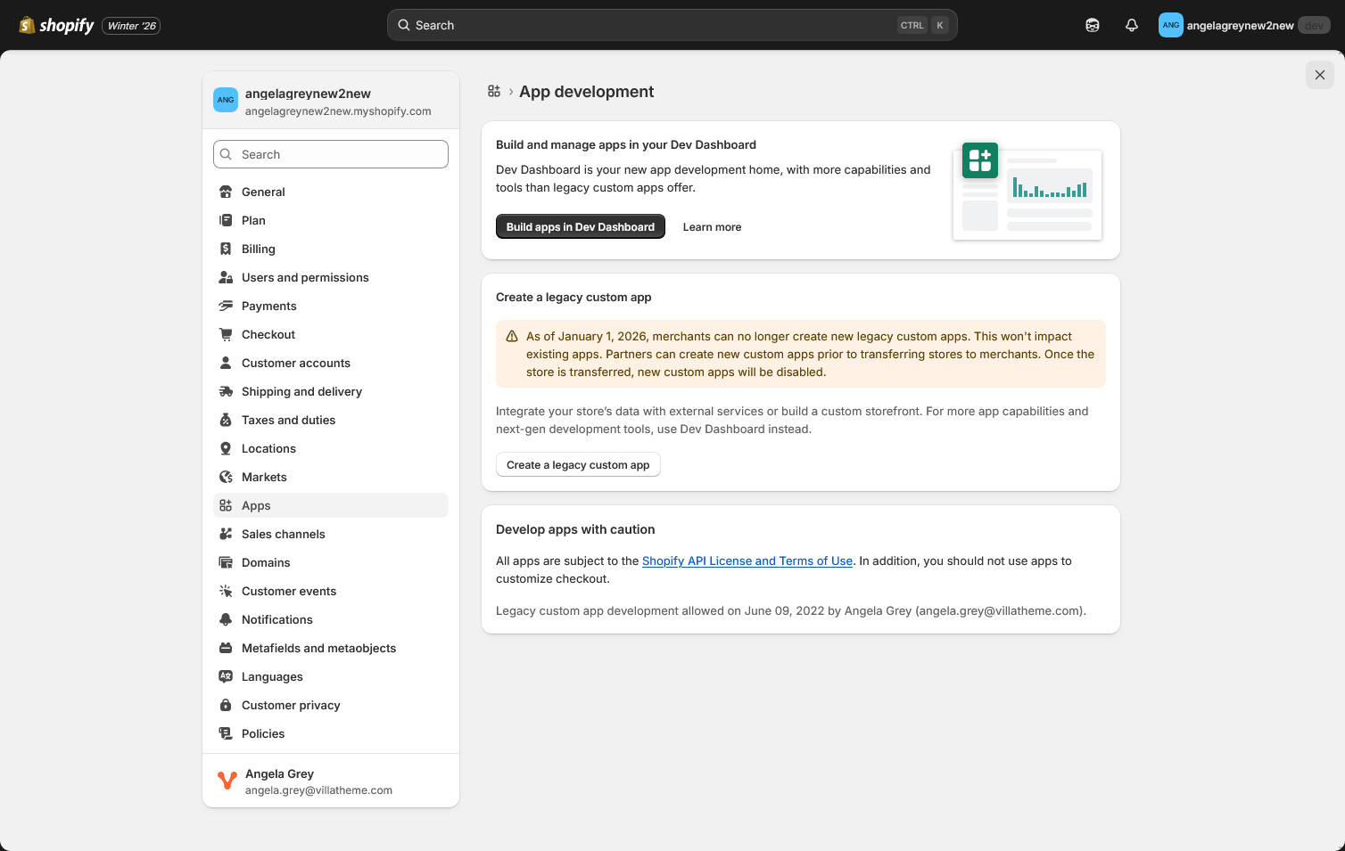Click the Shopify logo
The height and width of the screenshot is (851, 1345).
tap(56, 25)
